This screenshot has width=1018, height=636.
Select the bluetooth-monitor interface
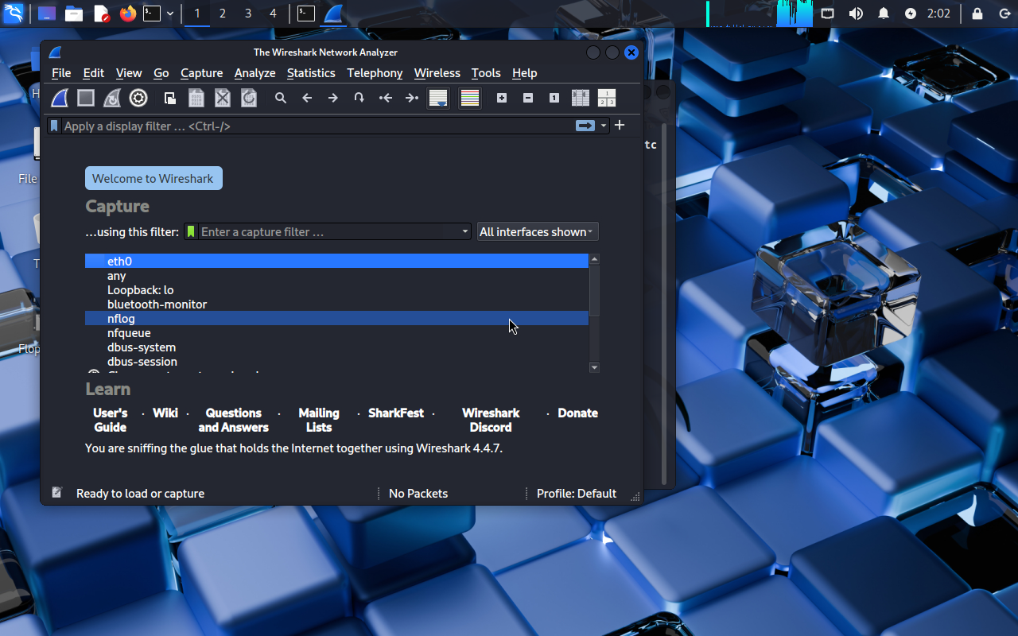(336, 304)
